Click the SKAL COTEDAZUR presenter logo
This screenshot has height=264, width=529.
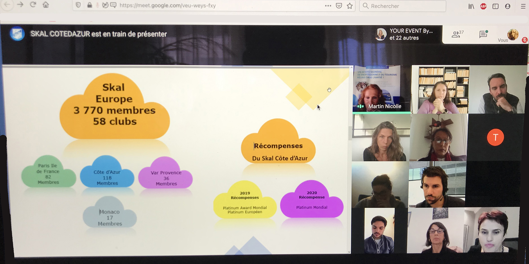17,34
